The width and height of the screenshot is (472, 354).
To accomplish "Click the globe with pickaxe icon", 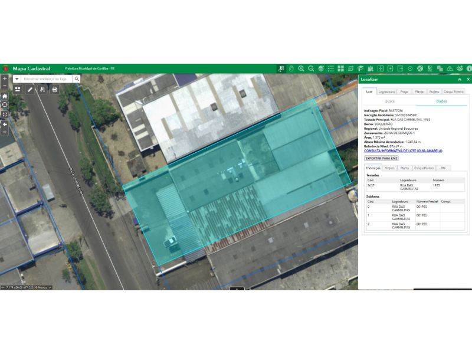I will tap(420, 68).
